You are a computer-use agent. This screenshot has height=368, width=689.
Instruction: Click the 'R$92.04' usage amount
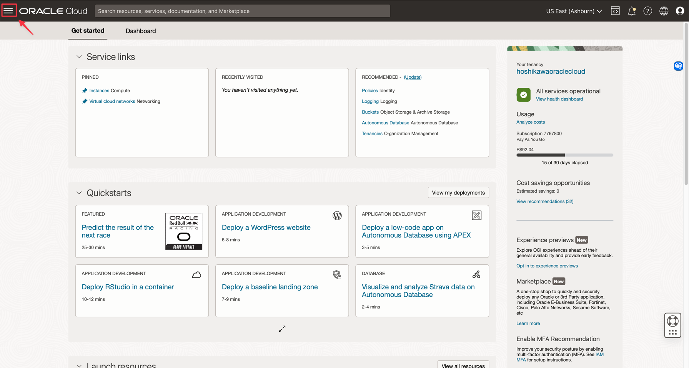(x=525, y=150)
